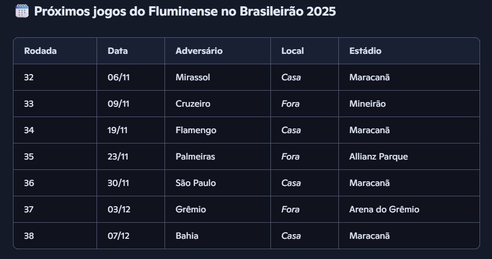Click the Data column header
Viewport: 492px width, 259px height.
[x=118, y=51]
